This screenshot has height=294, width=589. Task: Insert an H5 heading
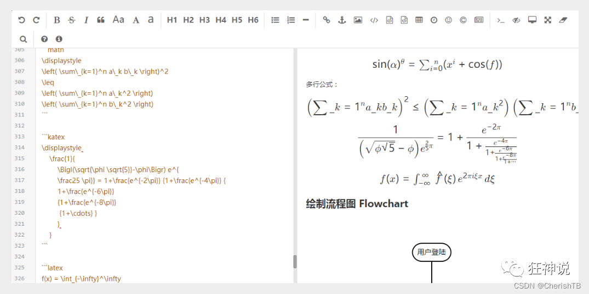(237, 20)
